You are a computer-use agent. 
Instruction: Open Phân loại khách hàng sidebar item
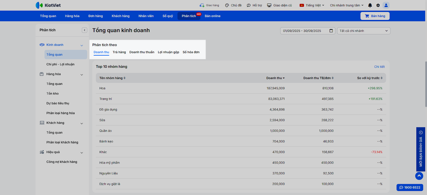tap(62, 142)
